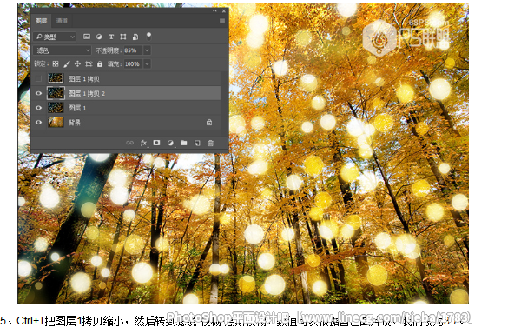Select thumbnail of 图层 1 拷贝
The width and height of the screenshot is (521, 334).
tap(56, 78)
